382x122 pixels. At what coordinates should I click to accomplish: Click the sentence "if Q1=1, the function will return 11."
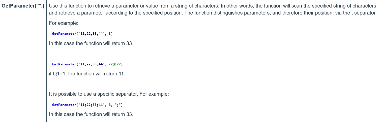(87, 74)
